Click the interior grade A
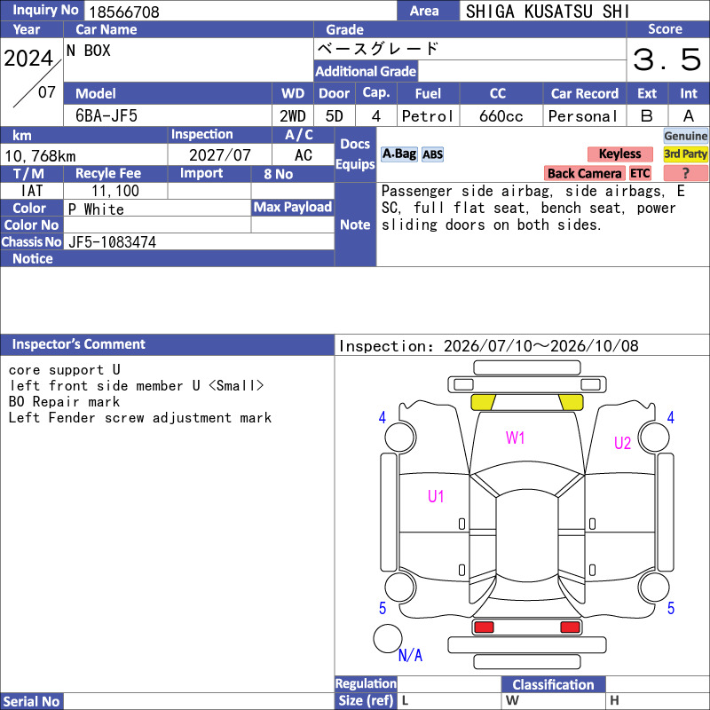 tap(689, 116)
